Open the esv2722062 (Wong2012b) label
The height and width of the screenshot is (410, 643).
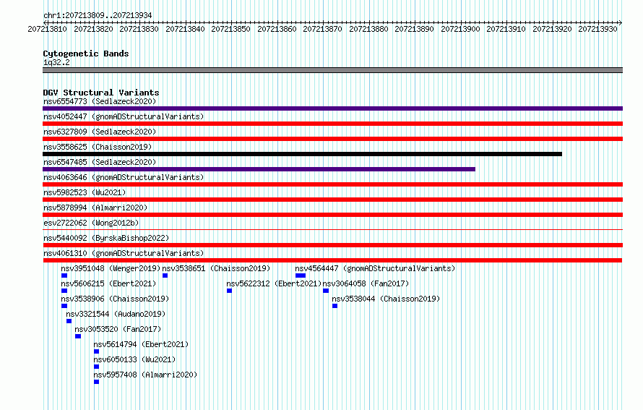pos(91,223)
